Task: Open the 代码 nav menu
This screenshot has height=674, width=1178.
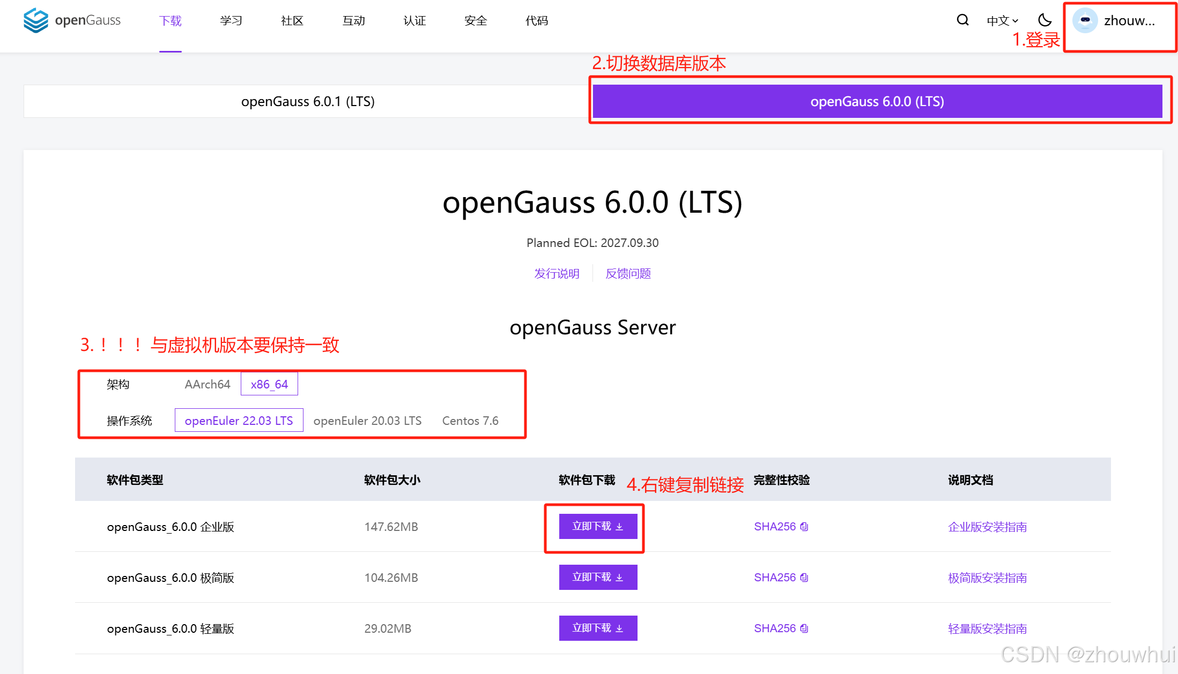Action: coord(537,20)
